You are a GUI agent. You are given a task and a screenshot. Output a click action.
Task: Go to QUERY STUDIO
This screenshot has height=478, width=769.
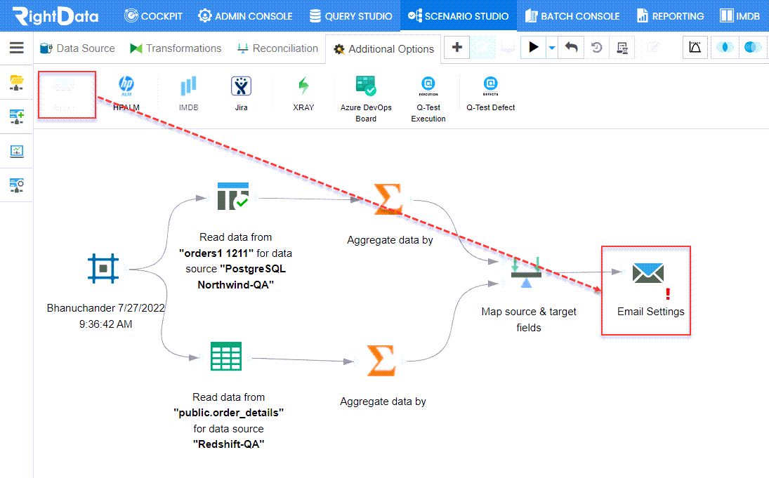pyautogui.click(x=351, y=16)
